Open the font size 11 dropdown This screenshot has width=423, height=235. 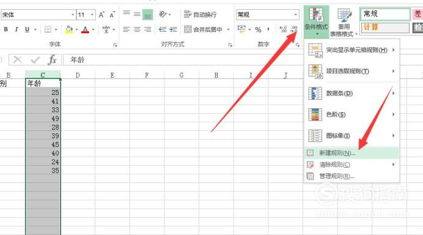coord(92,15)
